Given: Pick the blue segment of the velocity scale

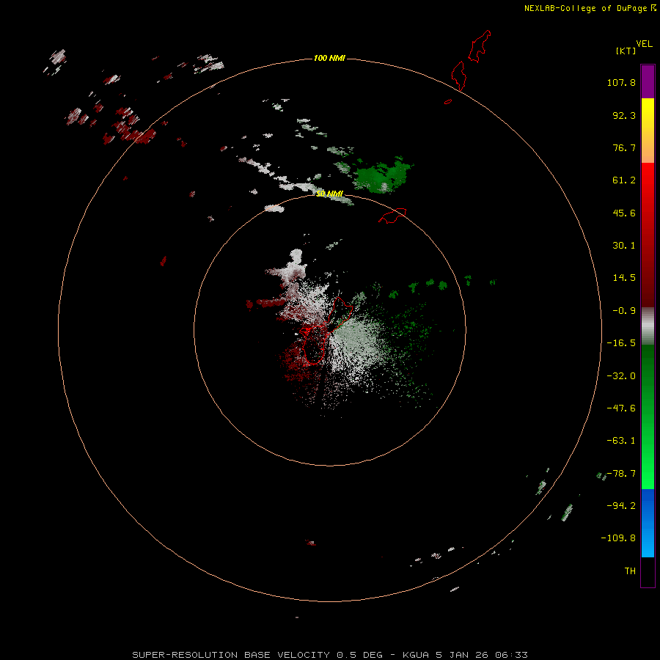Looking at the screenshot, I should pos(648,523).
